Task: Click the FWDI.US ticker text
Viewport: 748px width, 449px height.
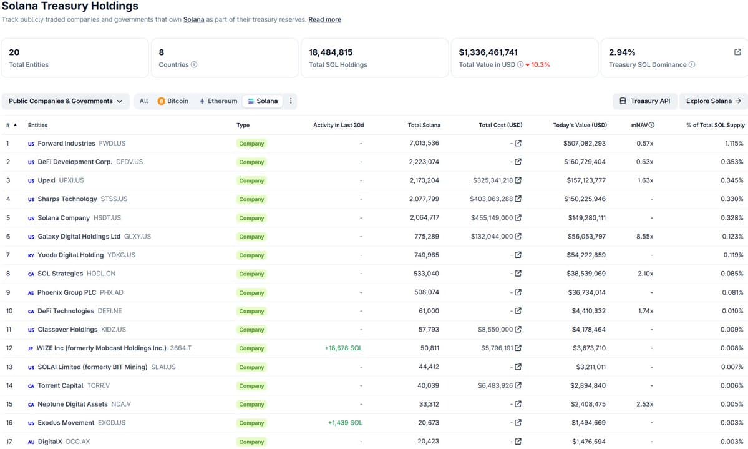Action: click(x=112, y=143)
